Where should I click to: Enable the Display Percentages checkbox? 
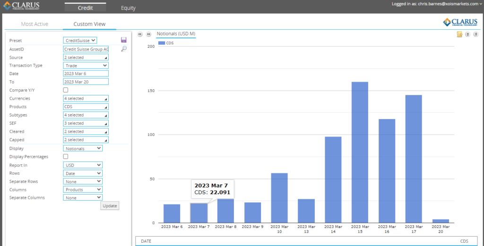point(65,156)
